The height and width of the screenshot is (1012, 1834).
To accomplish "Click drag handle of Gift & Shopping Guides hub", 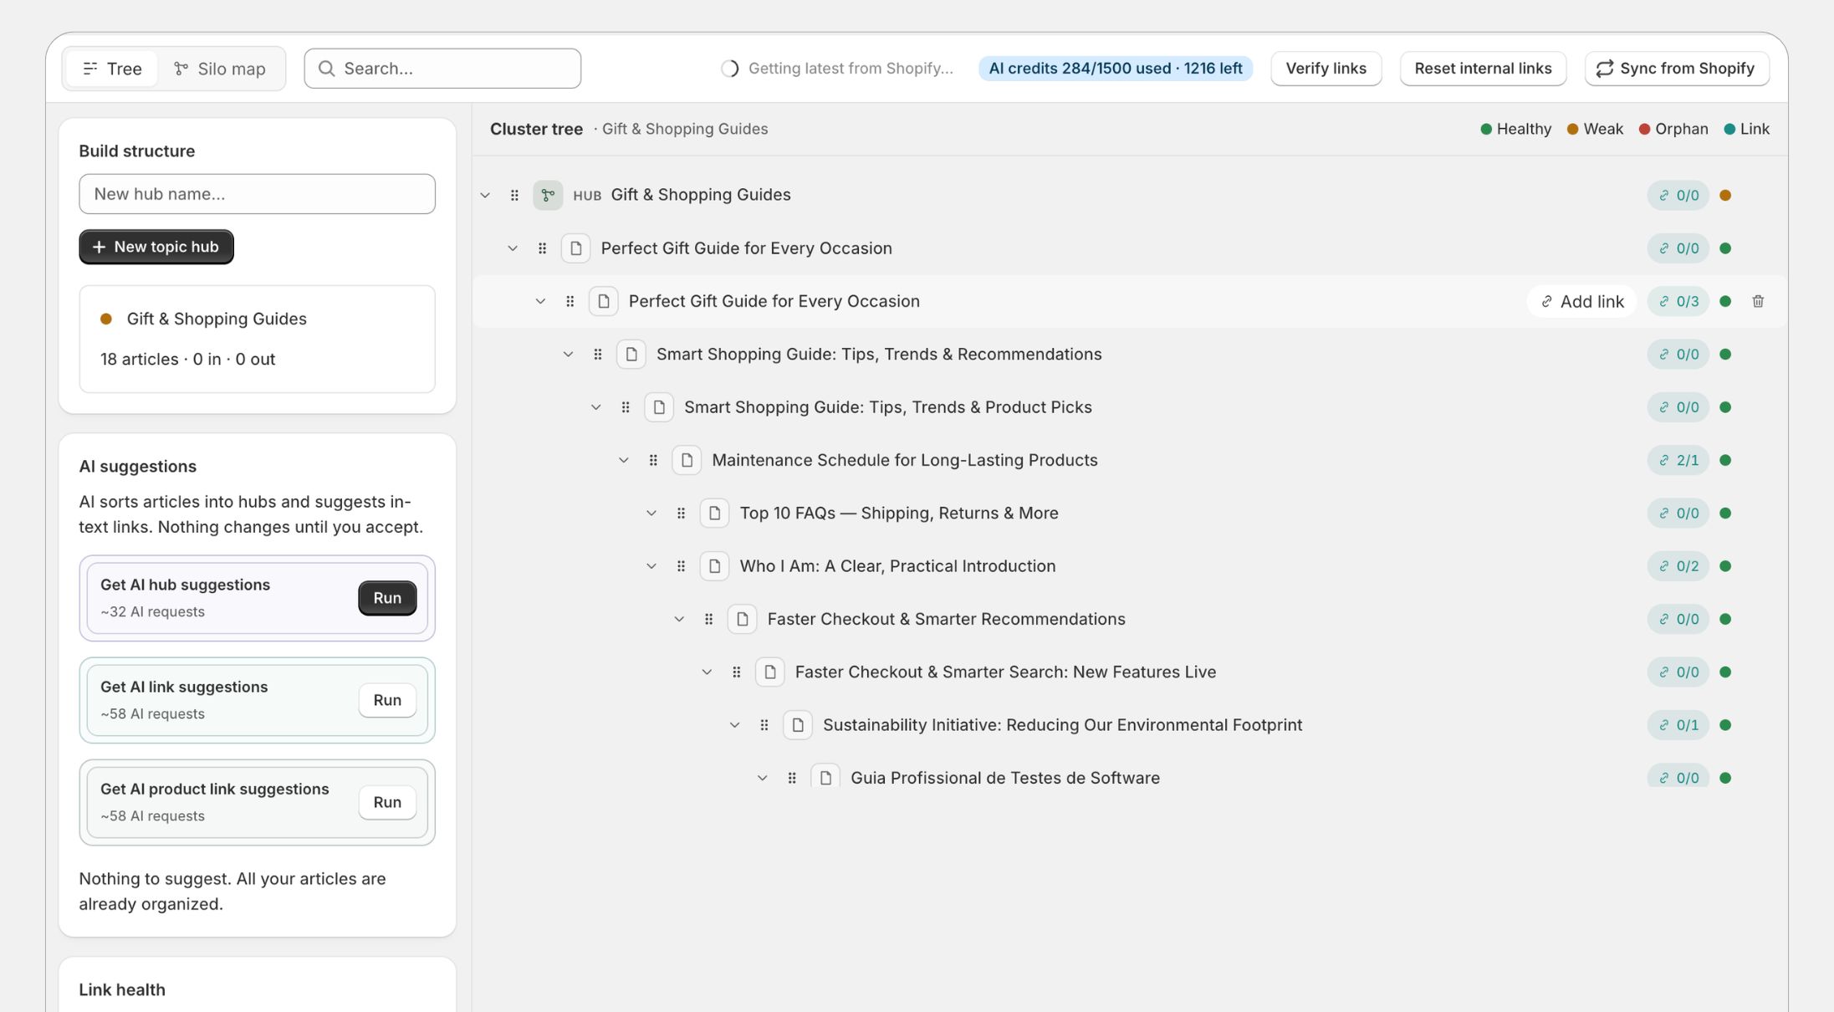I will coord(514,195).
